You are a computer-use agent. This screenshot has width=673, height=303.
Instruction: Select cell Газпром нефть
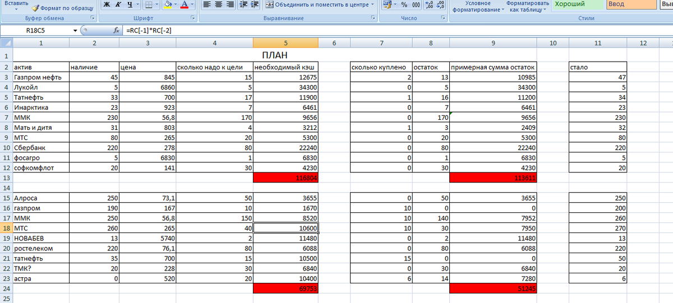[41, 77]
